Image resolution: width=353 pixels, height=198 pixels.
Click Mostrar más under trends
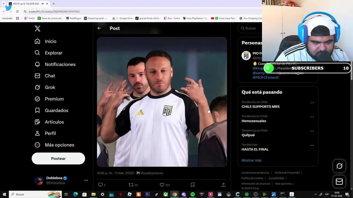(252, 160)
